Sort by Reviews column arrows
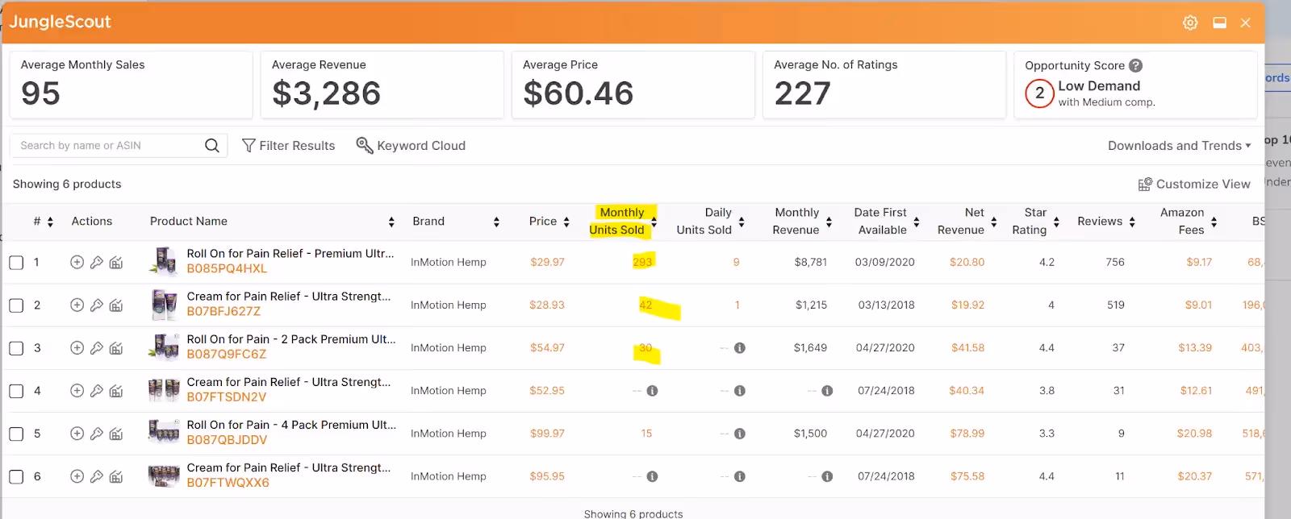 point(1132,222)
